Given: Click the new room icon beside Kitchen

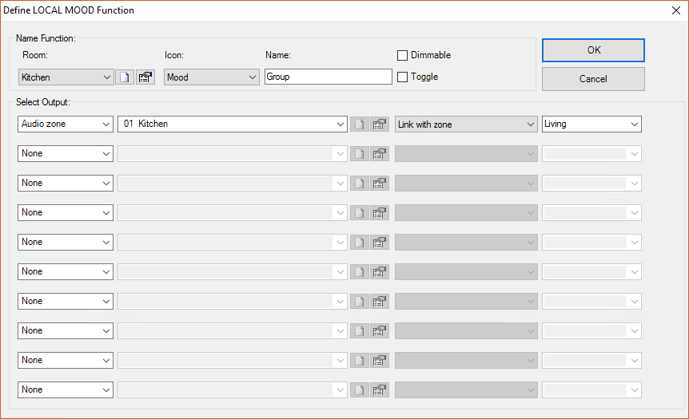Looking at the screenshot, I should point(124,77).
